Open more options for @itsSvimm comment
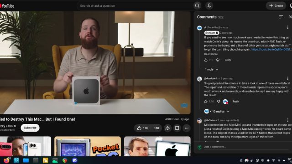 coord(288,120)
